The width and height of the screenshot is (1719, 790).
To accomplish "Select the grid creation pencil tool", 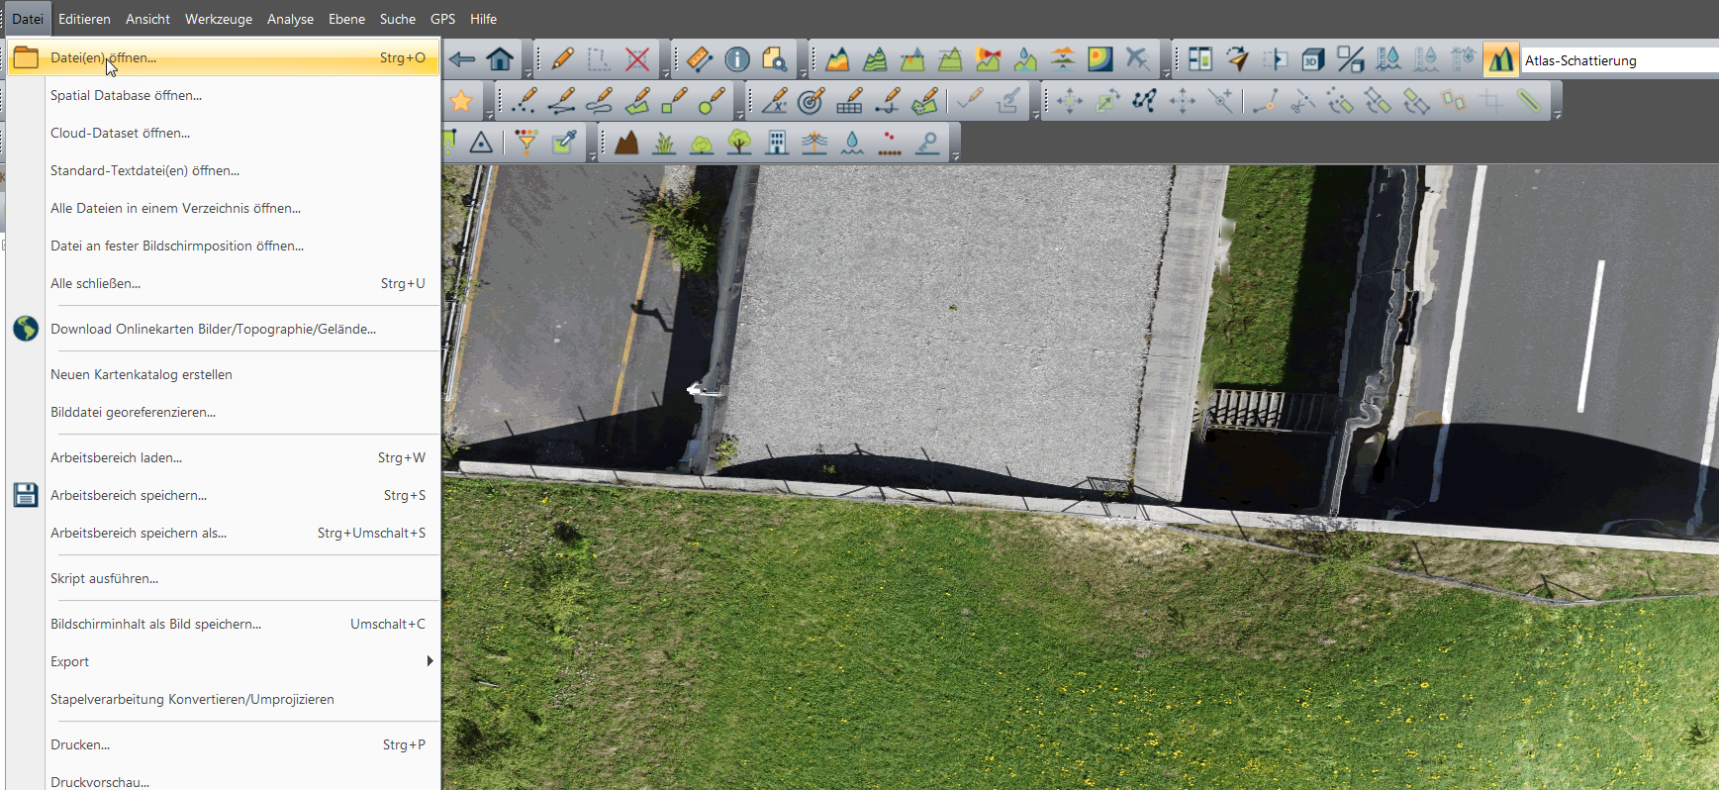I will point(849,101).
